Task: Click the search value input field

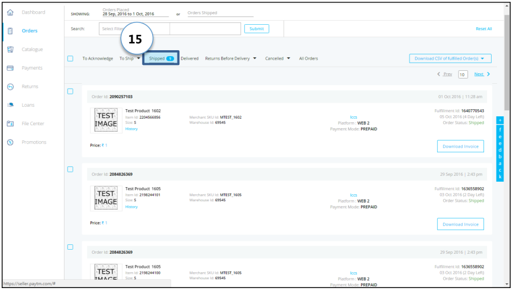Action: pos(205,29)
